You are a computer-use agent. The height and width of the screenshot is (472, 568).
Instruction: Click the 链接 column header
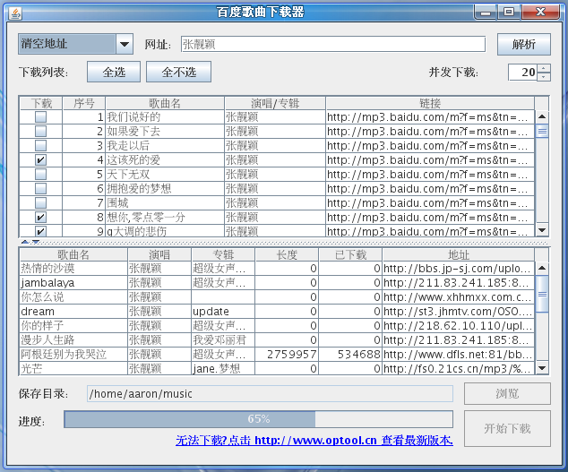pyautogui.click(x=430, y=103)
